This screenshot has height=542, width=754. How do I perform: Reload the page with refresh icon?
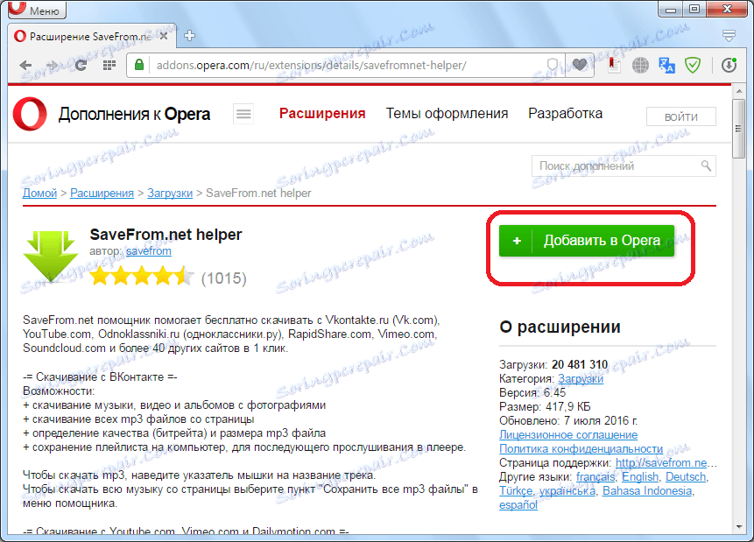tap(81, 65)
